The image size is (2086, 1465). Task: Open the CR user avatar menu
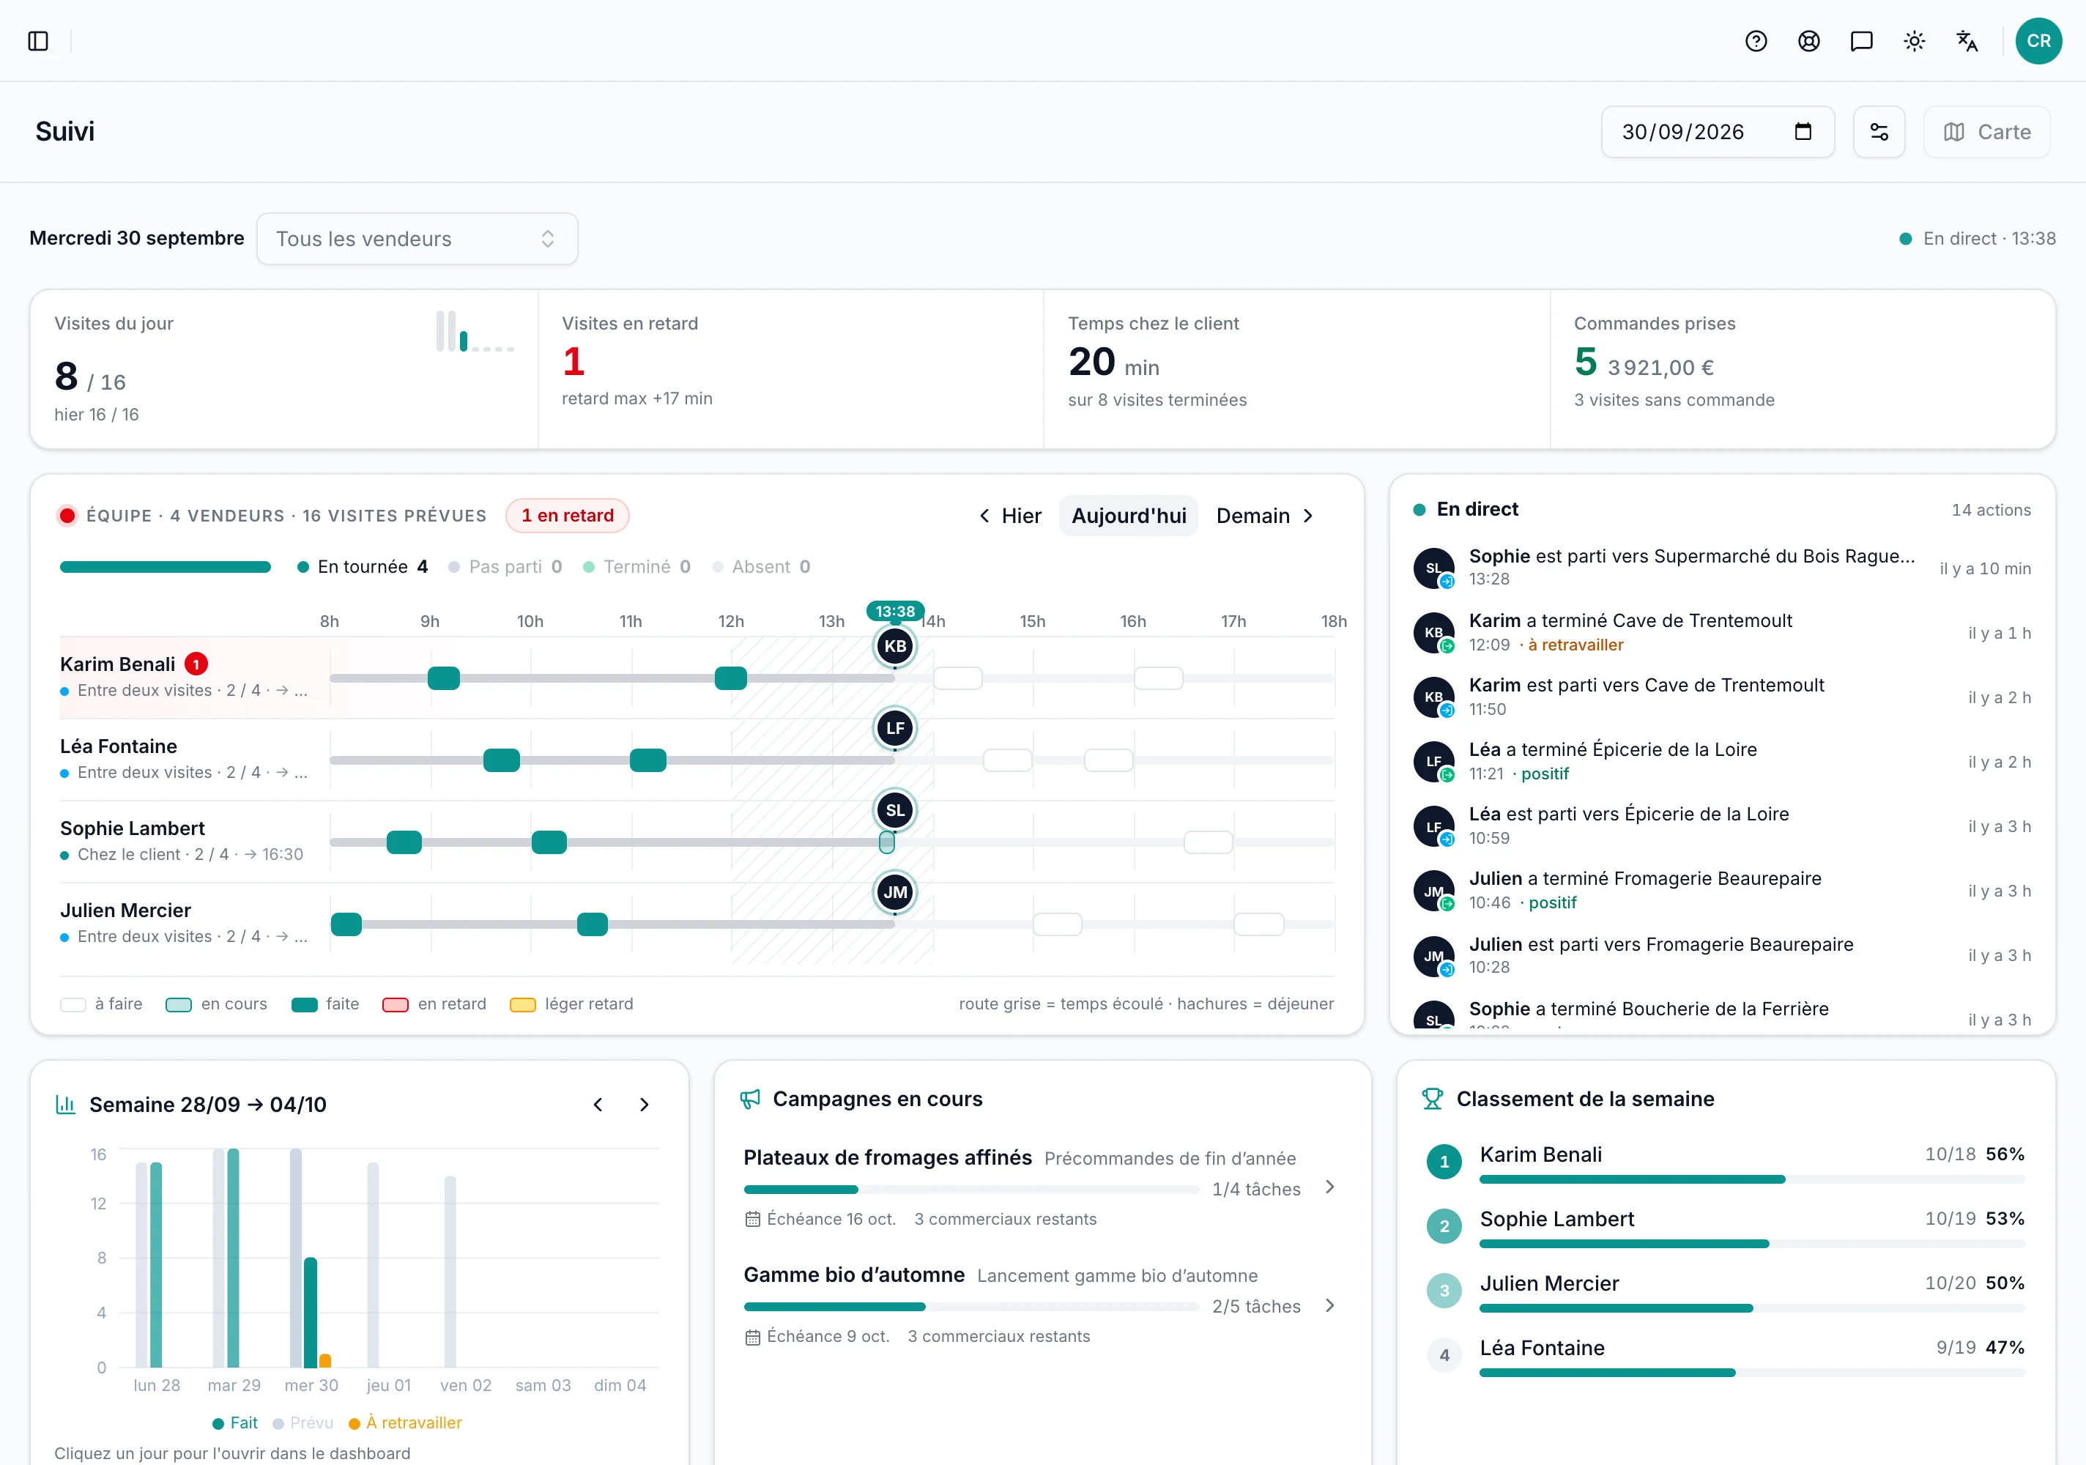[2038, 41]
